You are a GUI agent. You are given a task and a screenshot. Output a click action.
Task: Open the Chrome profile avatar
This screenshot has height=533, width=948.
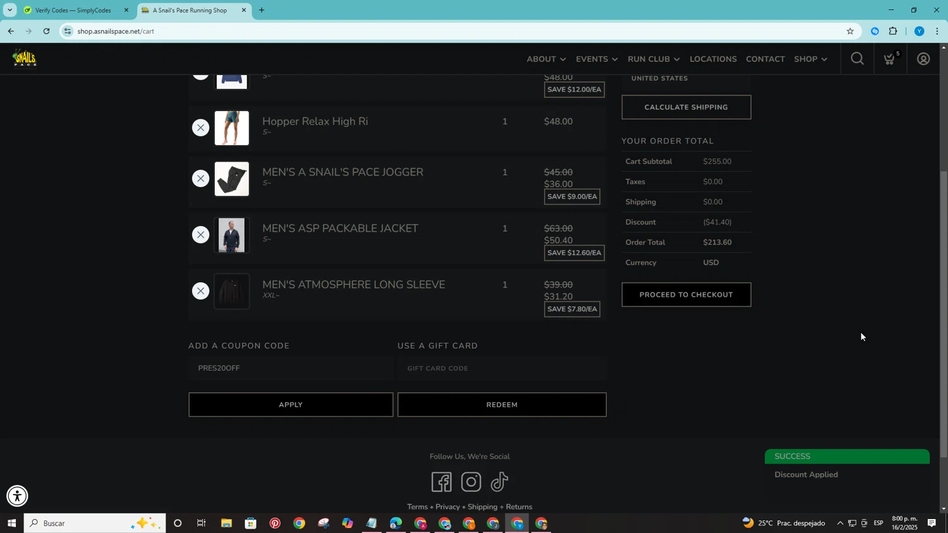919,31
